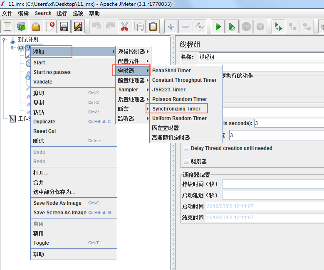Click 禁用 in context menu
Image resolution: width=324 pixels, height=270 pixels.
click(74, 233)
